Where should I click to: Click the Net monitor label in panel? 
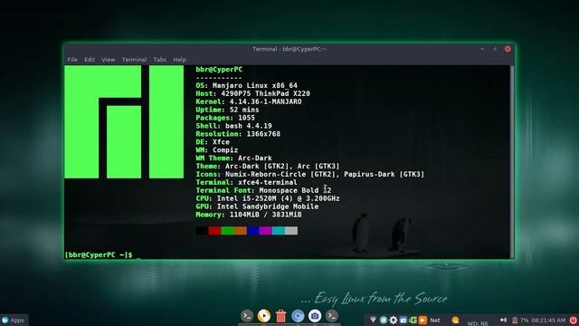pyautogui.click(x=435, y=320)
